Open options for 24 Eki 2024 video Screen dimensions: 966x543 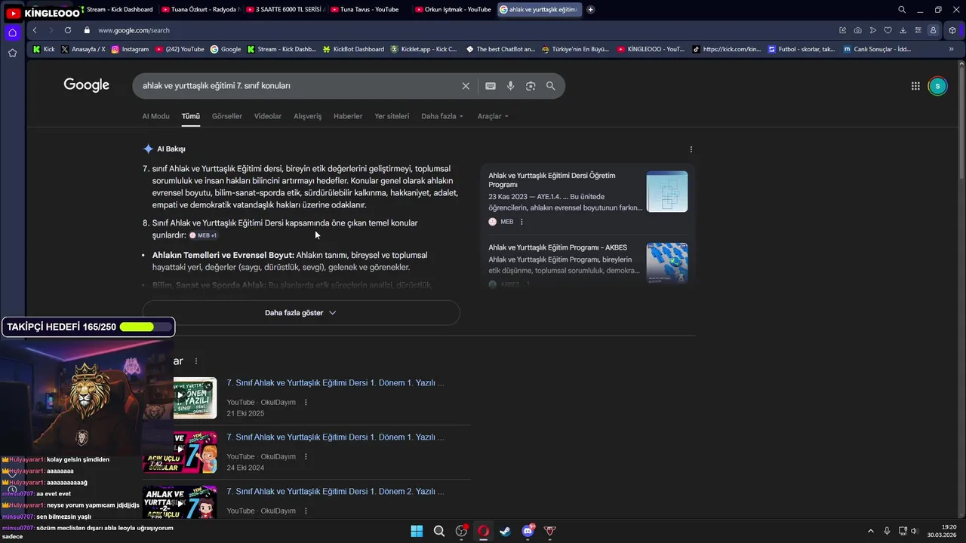[306, 457]
